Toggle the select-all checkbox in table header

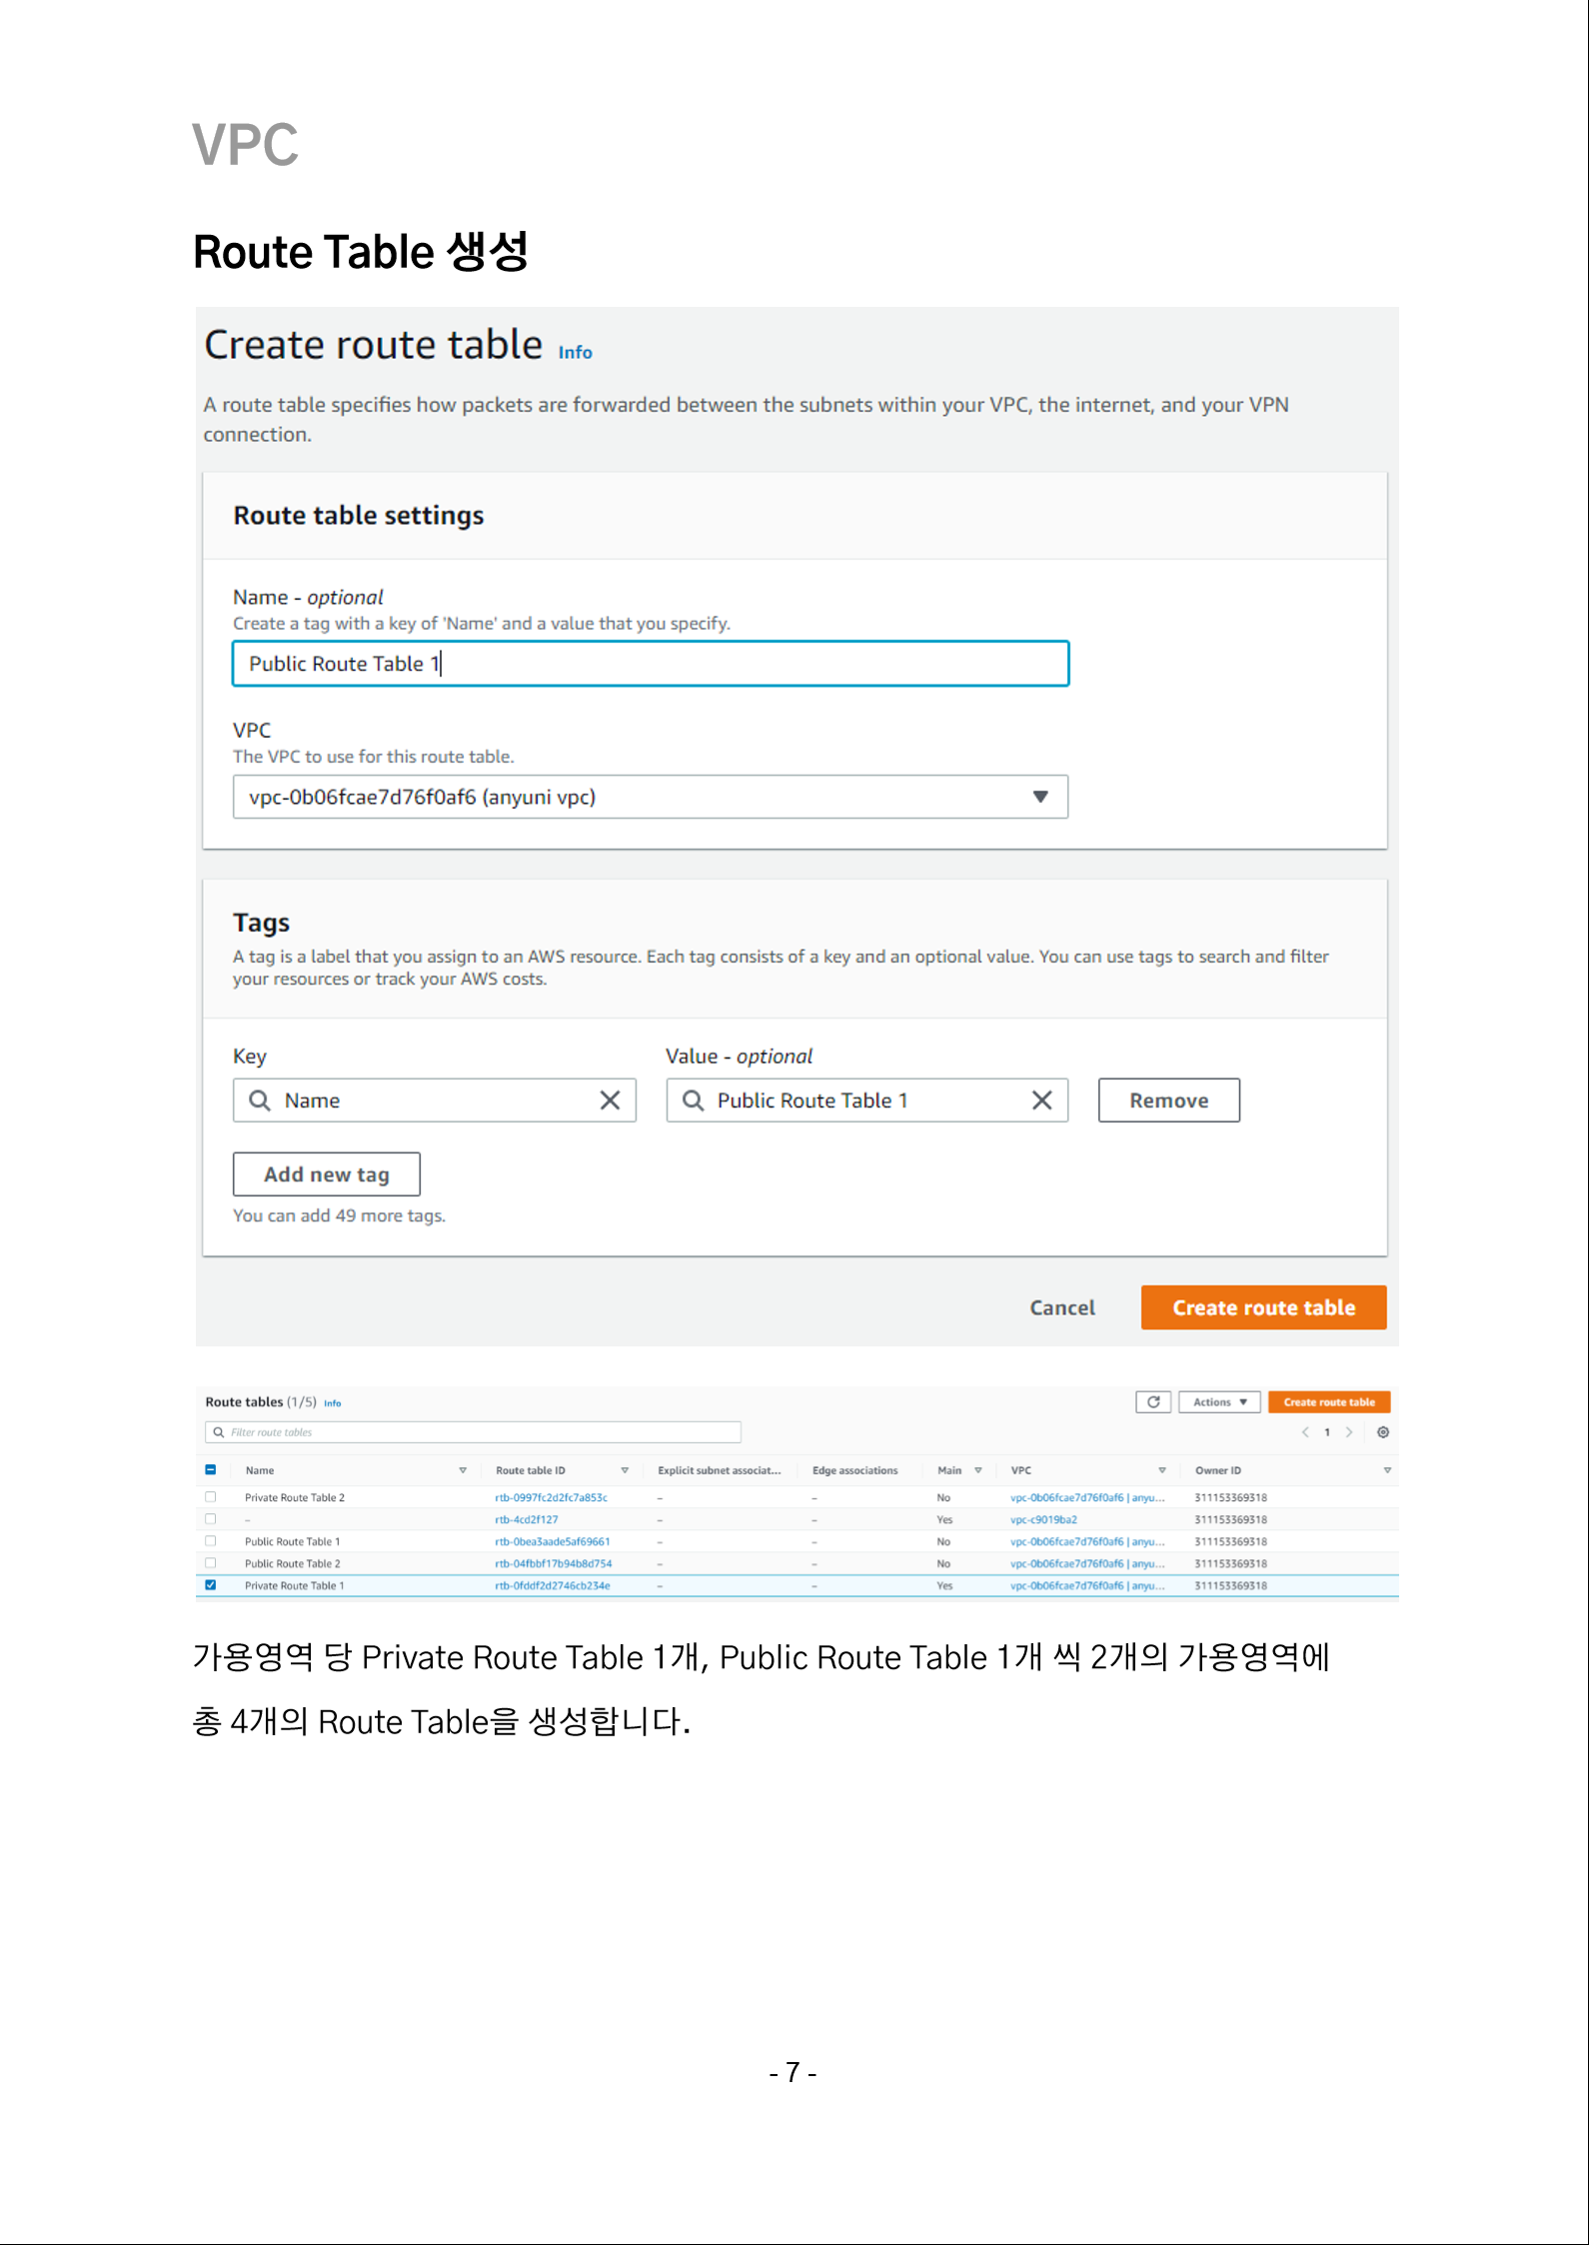210,1469
